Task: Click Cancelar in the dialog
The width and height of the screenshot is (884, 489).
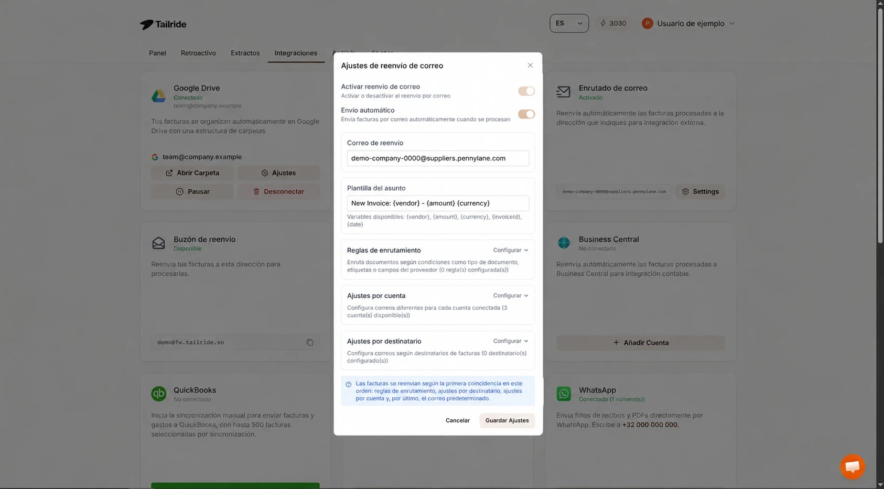Action: click(457, 420)
